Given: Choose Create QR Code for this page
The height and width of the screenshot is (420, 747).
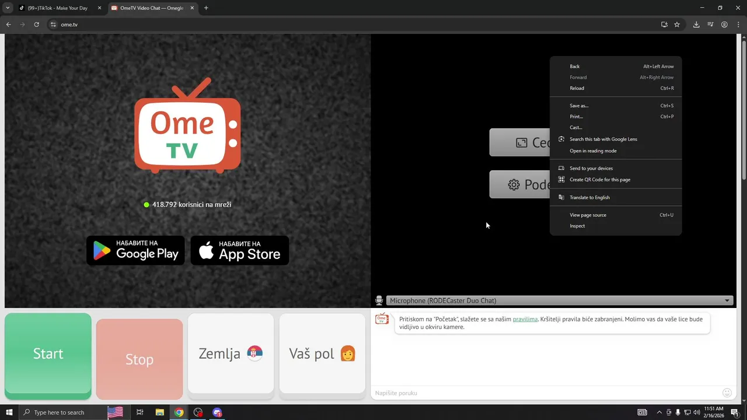Looking at the screenshot, I should tap(616, 180).
